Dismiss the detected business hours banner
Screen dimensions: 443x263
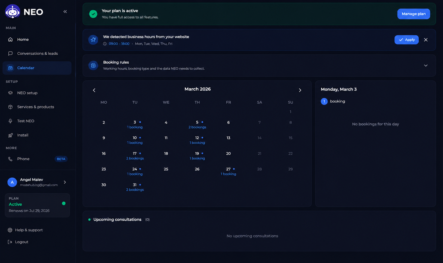pos(426,40)
